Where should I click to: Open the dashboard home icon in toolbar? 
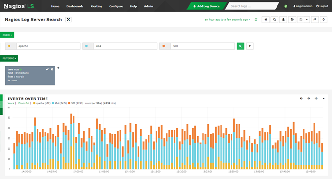coord(266,20)
